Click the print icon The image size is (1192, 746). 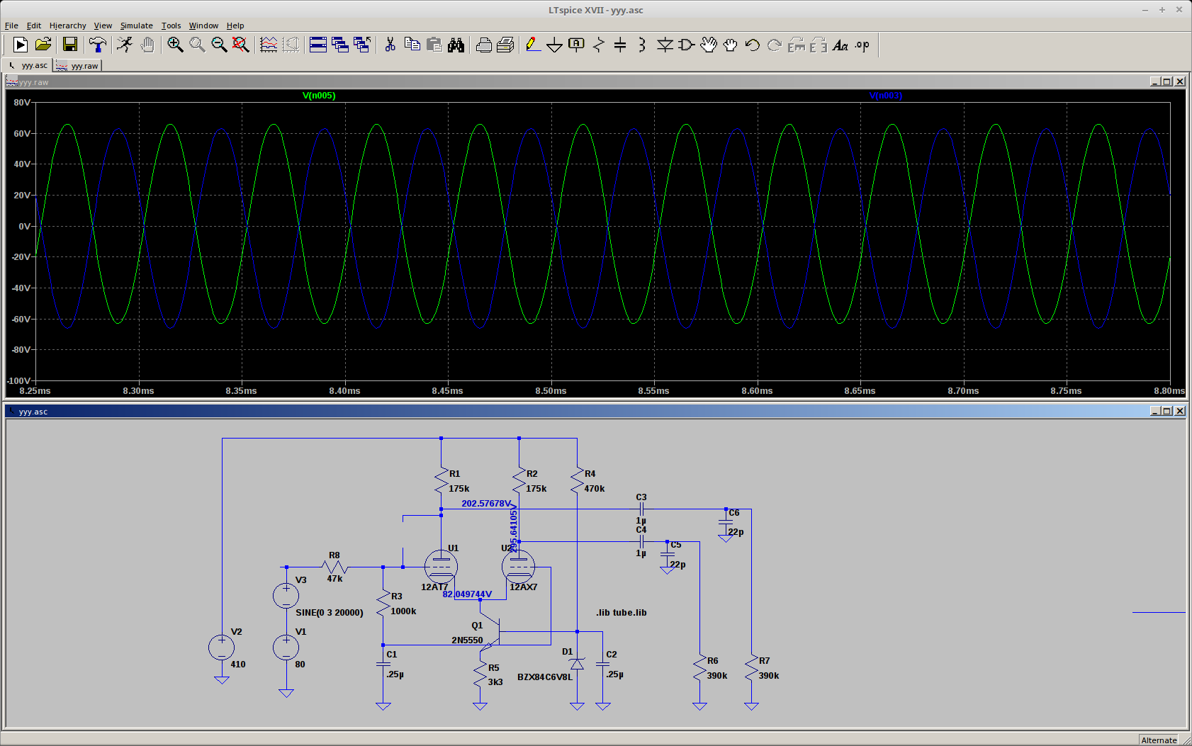484,45
